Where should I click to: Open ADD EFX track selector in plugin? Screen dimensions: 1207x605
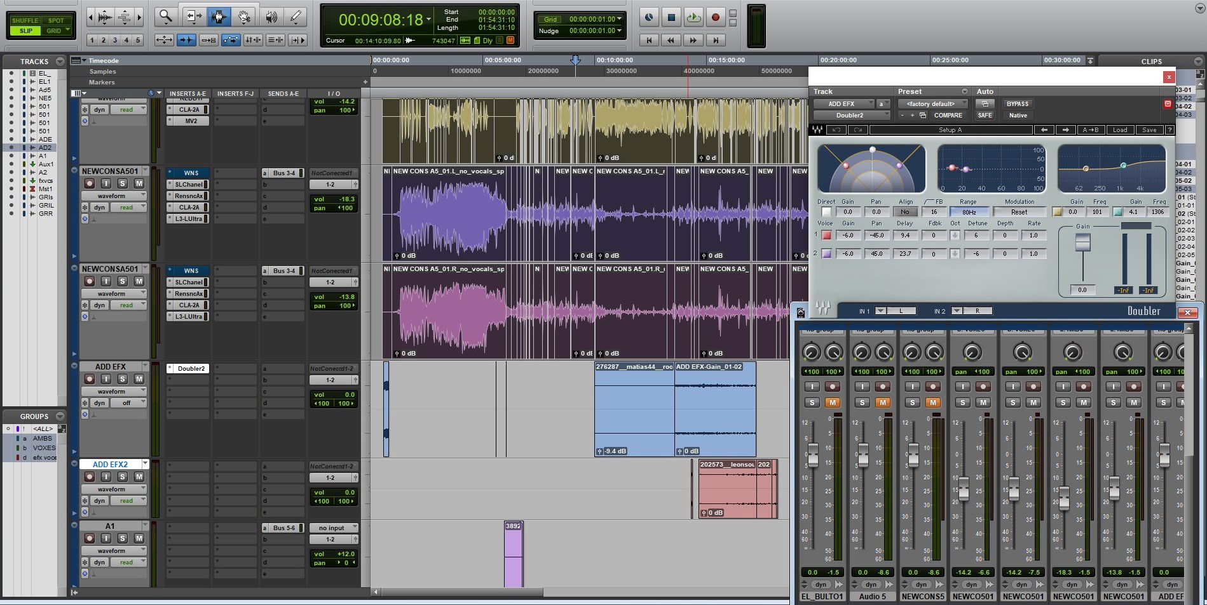tap(844, 103)
